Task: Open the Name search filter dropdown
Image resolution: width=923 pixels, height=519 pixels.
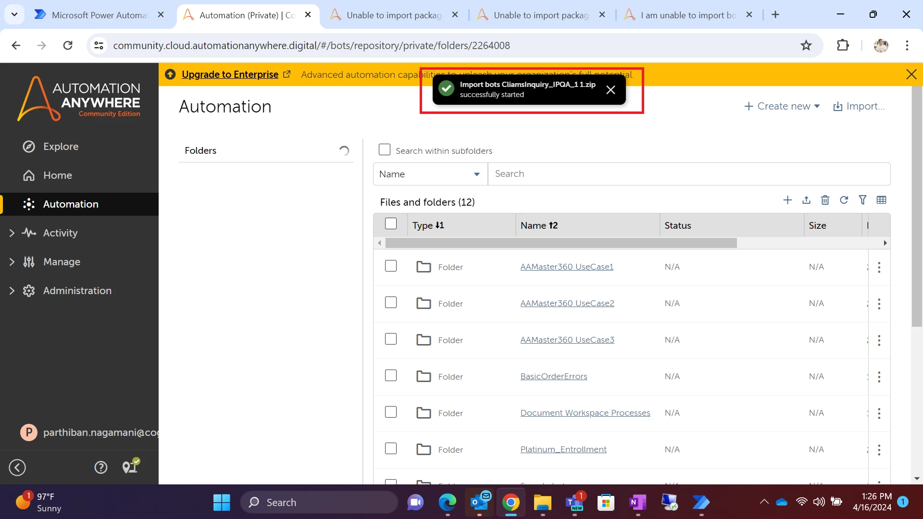Action: 430,174
